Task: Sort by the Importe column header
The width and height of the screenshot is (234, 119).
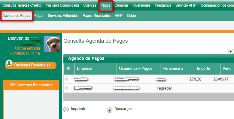Action: [x=204, y=69]
